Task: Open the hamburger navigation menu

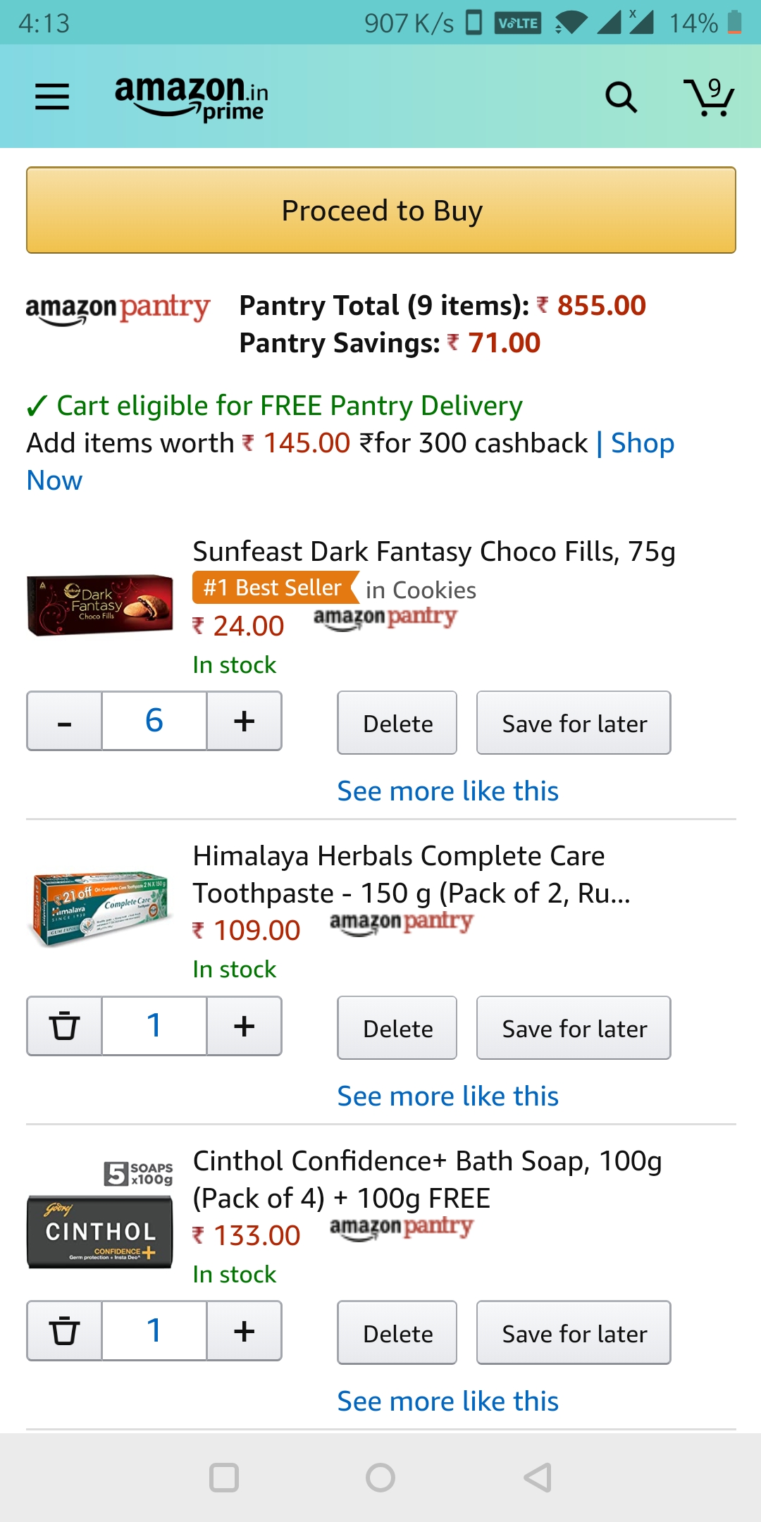Action: click(52, 97)
